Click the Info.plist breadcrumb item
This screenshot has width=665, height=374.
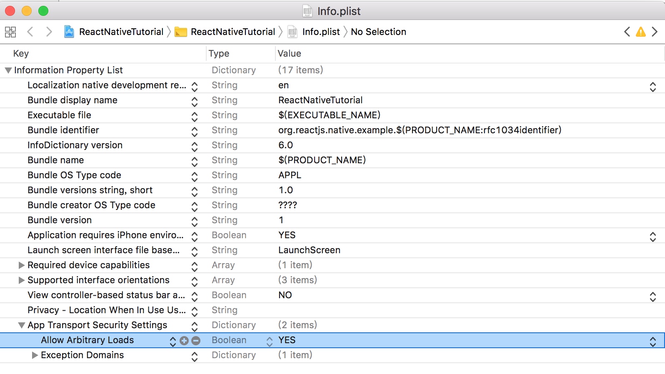tap(313, 32)
